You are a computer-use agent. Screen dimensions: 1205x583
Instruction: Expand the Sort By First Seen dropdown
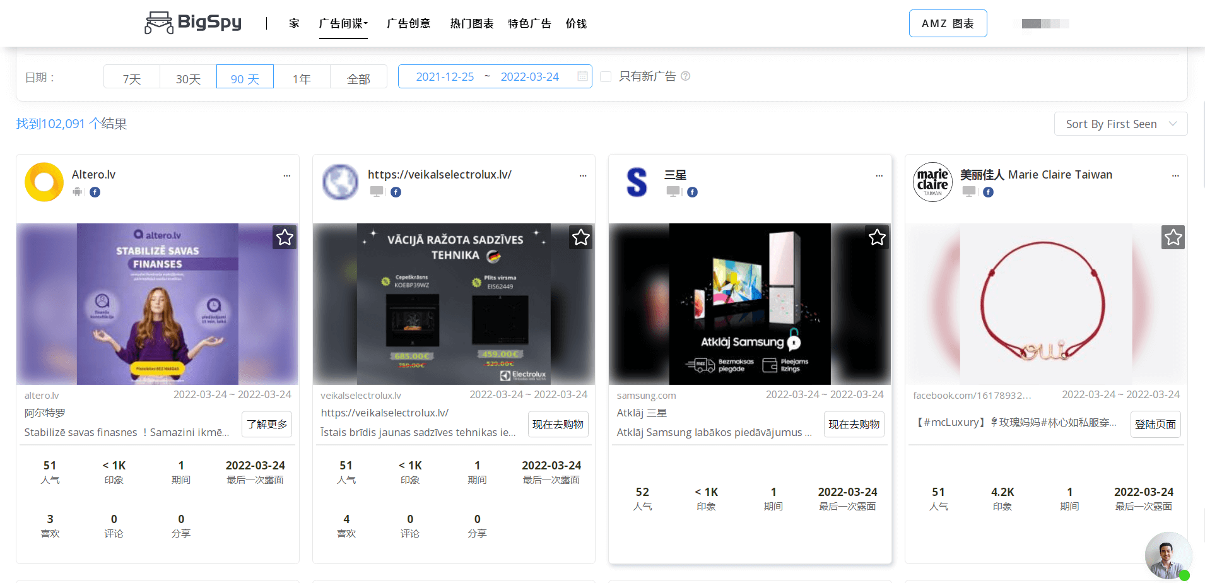tap(1120, 124)
